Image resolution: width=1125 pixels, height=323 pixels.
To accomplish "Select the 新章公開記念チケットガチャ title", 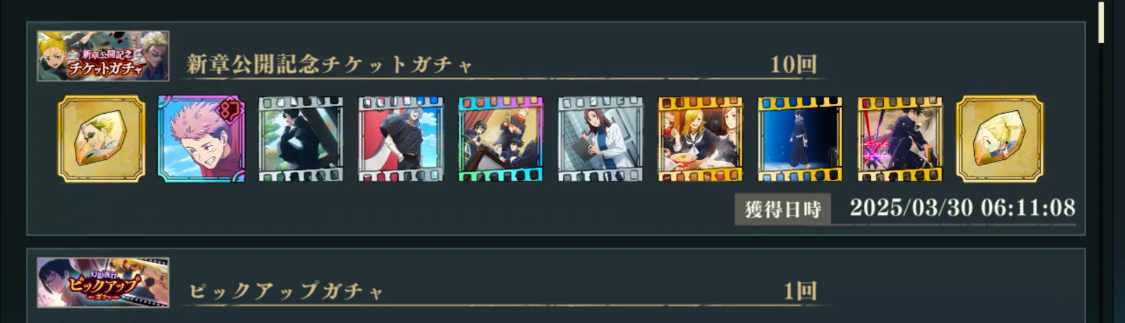I will coord(330,64).
